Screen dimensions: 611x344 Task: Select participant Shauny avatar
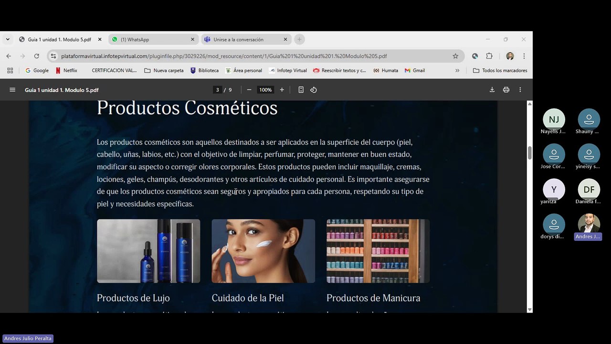point(589,119)
